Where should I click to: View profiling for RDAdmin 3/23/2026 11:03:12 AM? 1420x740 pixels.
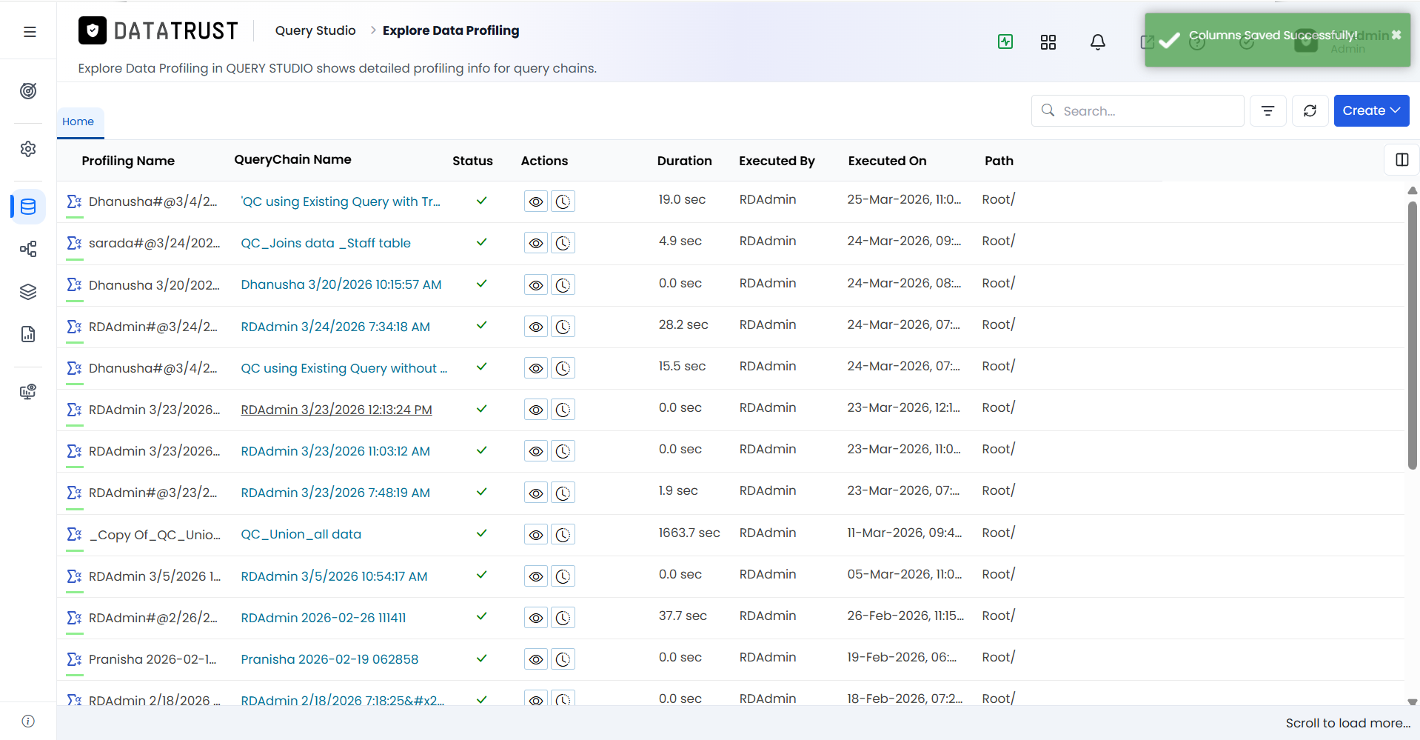click(x=536, y=451)
